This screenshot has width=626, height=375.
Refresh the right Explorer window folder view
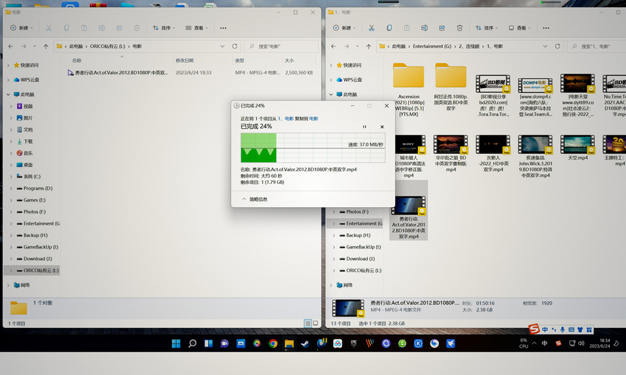click(x=558, y=46)
